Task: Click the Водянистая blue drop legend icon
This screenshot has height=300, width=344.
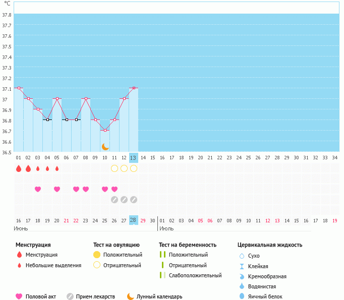Action: coord(242,286)
